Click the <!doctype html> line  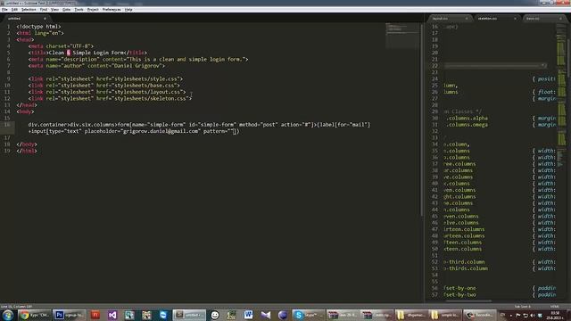[38, 26]
